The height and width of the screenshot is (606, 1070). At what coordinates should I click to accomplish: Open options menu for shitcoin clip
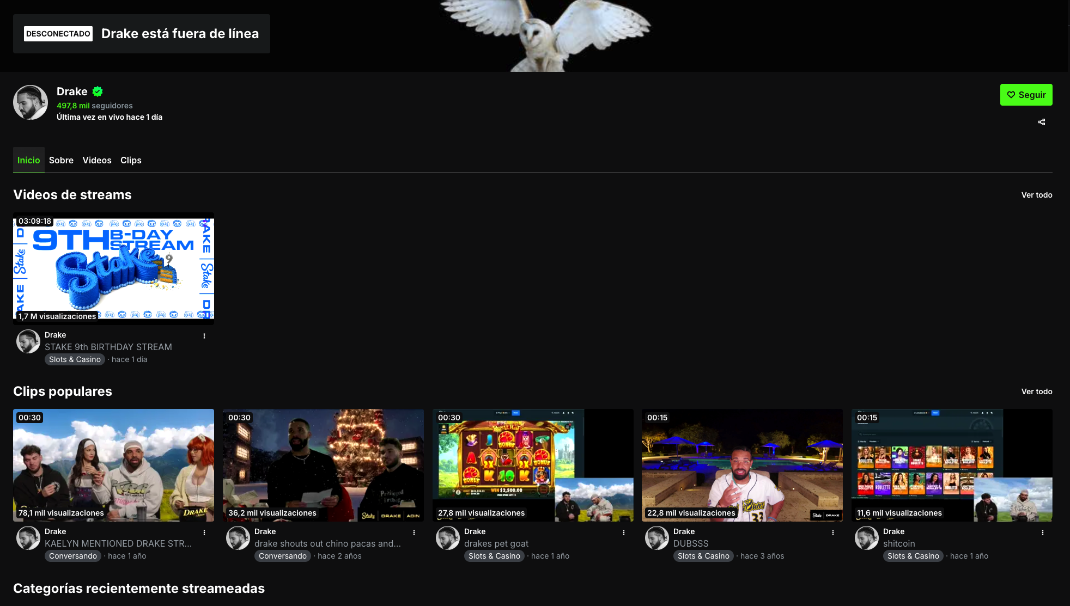coord(1043,532)
